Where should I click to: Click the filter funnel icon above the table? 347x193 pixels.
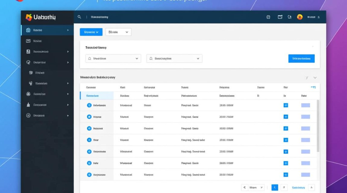click(306, 77)
